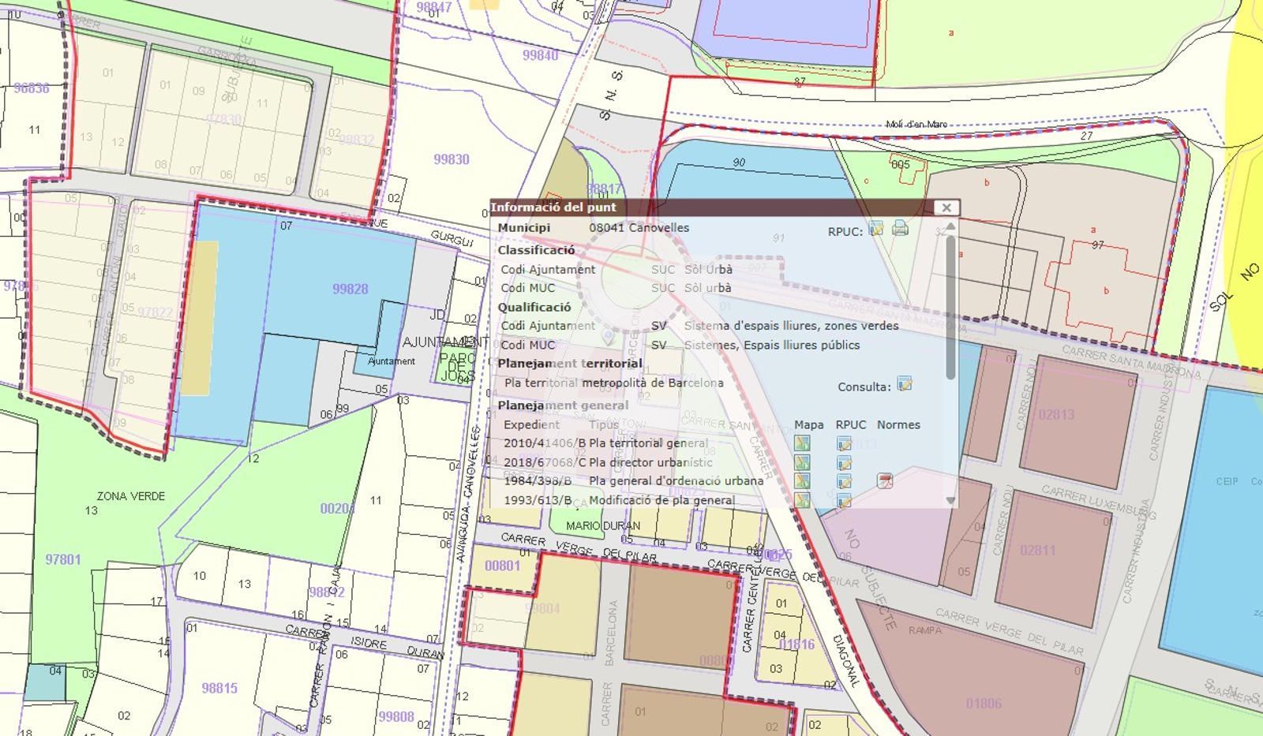Screen dimensions: 1263x736
Task: Click the scroll-down arrow in info panel
Action: coord(950,500)
